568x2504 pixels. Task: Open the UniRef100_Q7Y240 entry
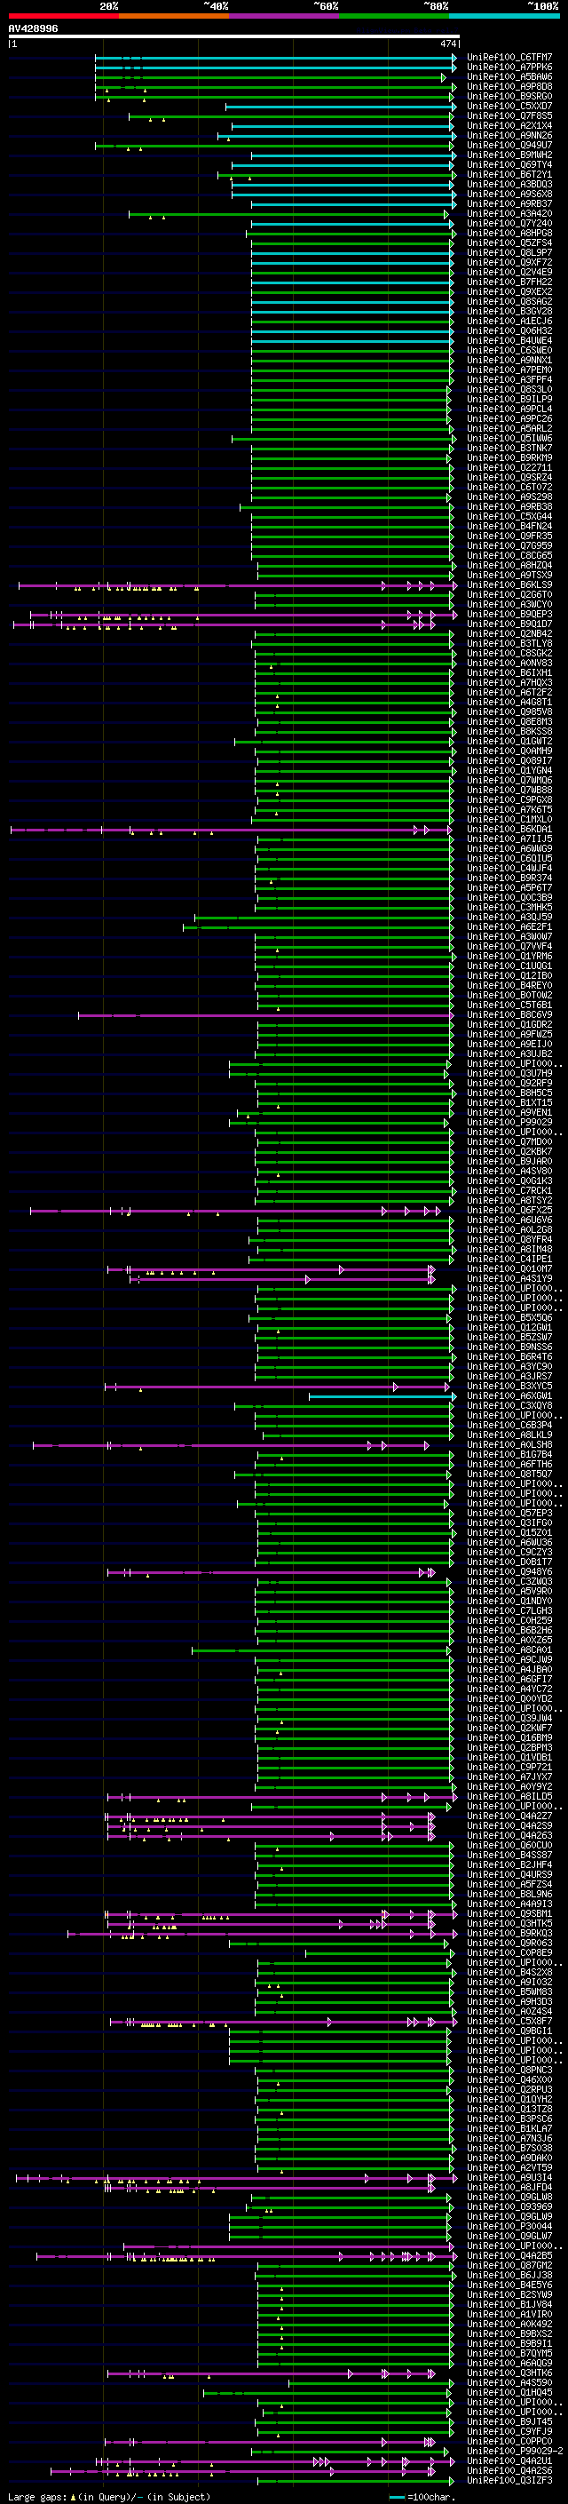pos(509,224)
